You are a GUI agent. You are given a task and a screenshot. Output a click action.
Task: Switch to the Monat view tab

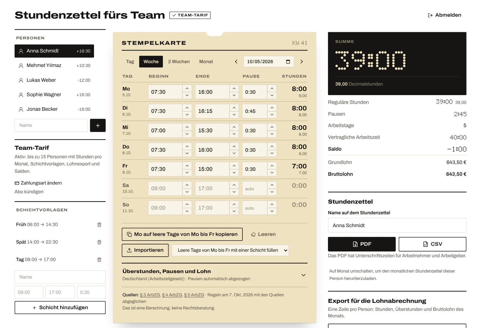pyautogui.click(x=206, y=62)
